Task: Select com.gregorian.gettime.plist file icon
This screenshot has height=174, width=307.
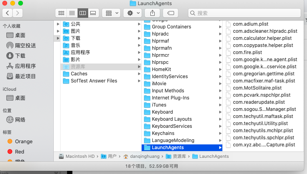Action: point(228,74)
